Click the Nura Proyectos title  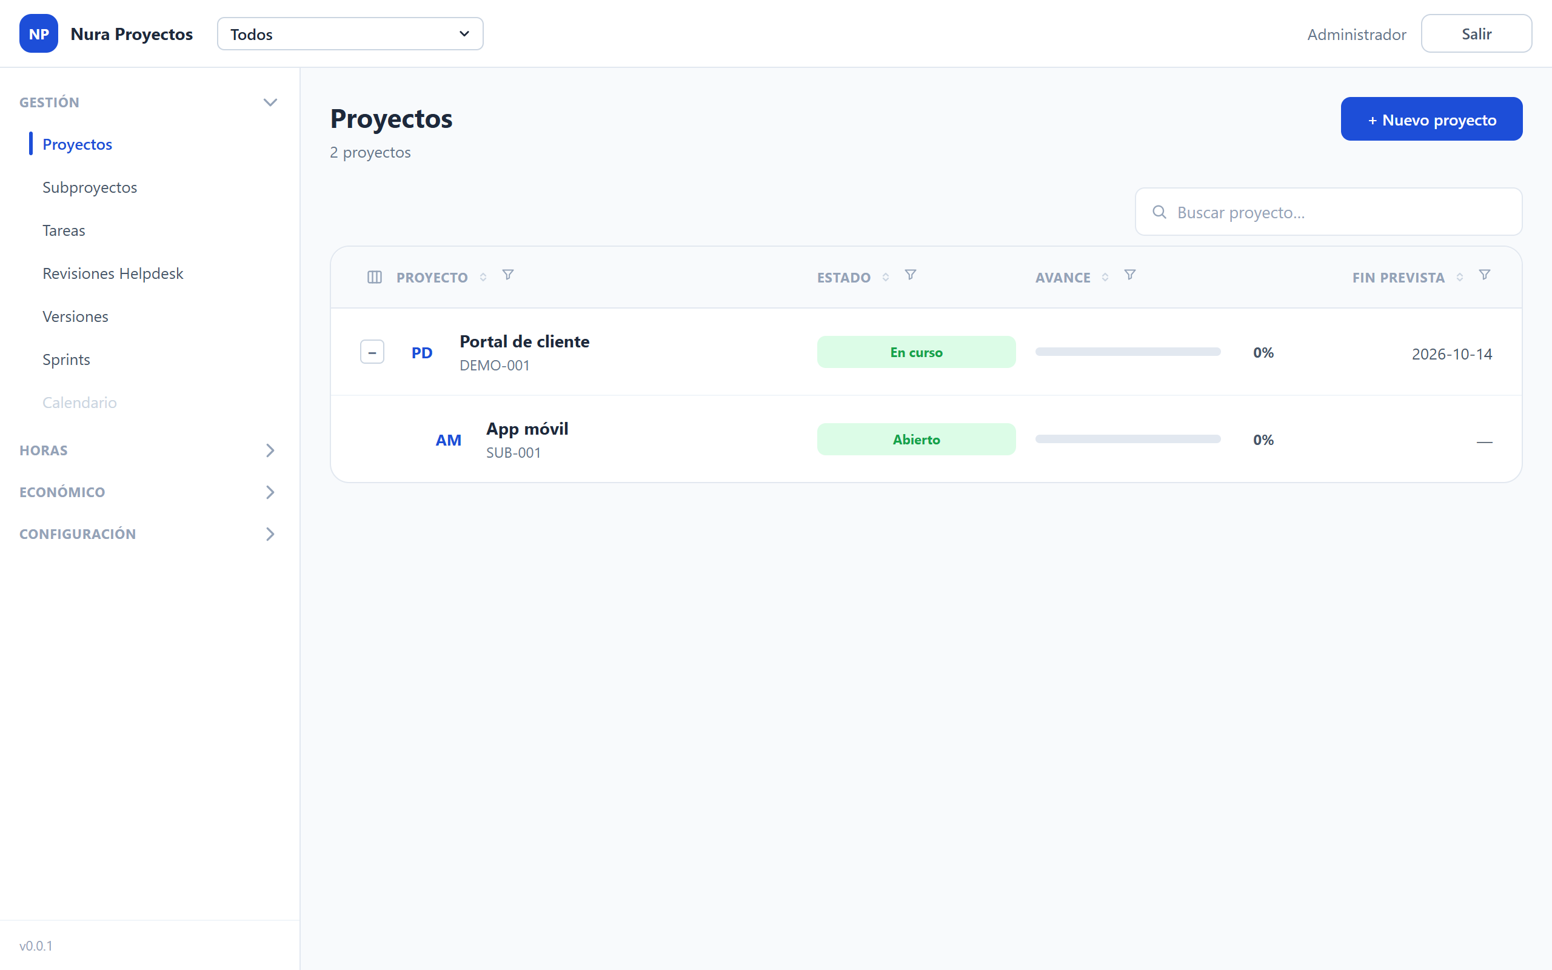point(132,34)
